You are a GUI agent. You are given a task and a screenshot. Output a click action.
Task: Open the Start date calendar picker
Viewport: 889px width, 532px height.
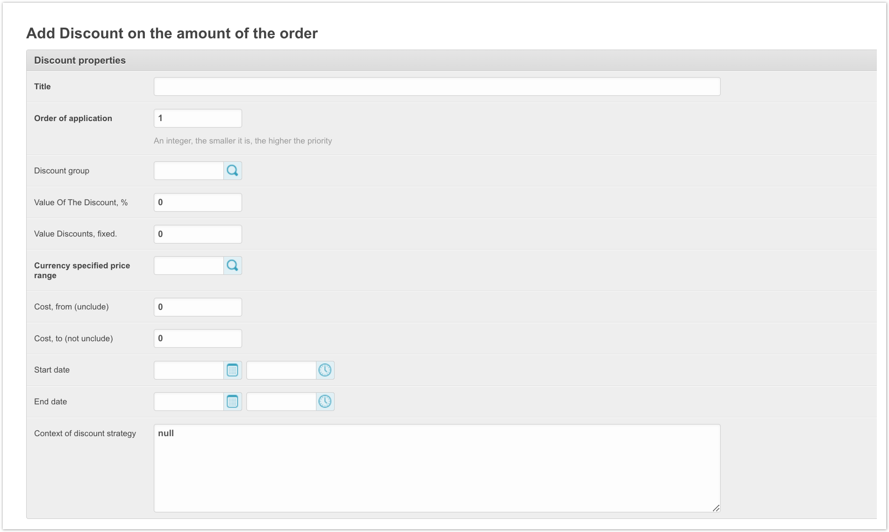[232, 370]
